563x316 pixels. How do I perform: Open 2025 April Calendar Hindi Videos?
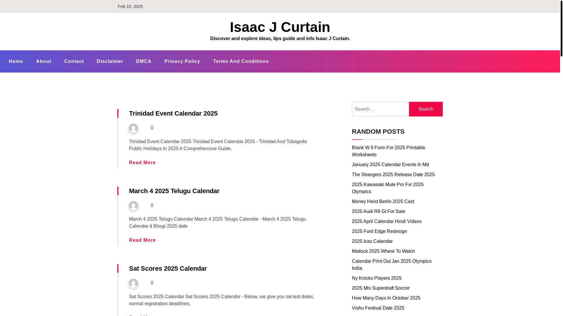coord(386,221)
